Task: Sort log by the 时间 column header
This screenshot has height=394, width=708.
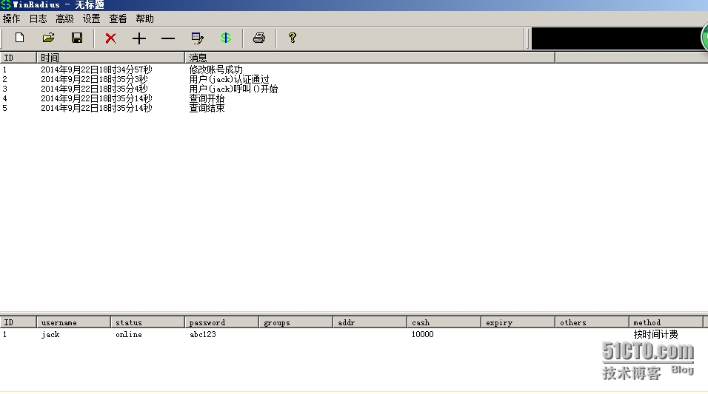Action: tap(110, 58)
